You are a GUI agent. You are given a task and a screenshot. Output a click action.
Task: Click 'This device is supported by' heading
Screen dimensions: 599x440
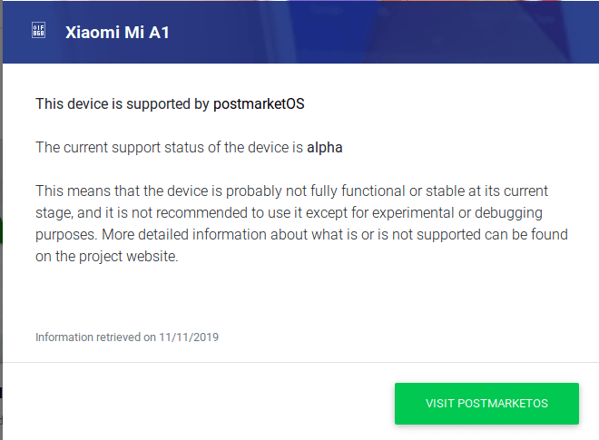pyautogui.click(x=123, y=104)
